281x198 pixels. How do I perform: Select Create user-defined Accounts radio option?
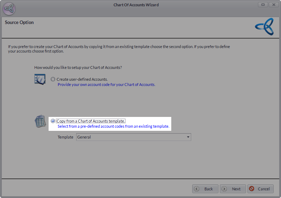[53, 79]
